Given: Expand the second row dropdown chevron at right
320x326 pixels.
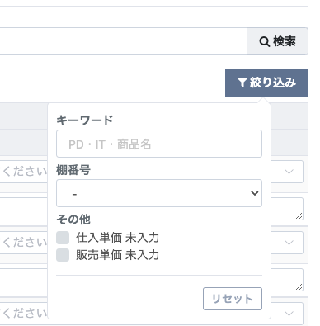Looking at the screenshot, I should tap(289, 243).
